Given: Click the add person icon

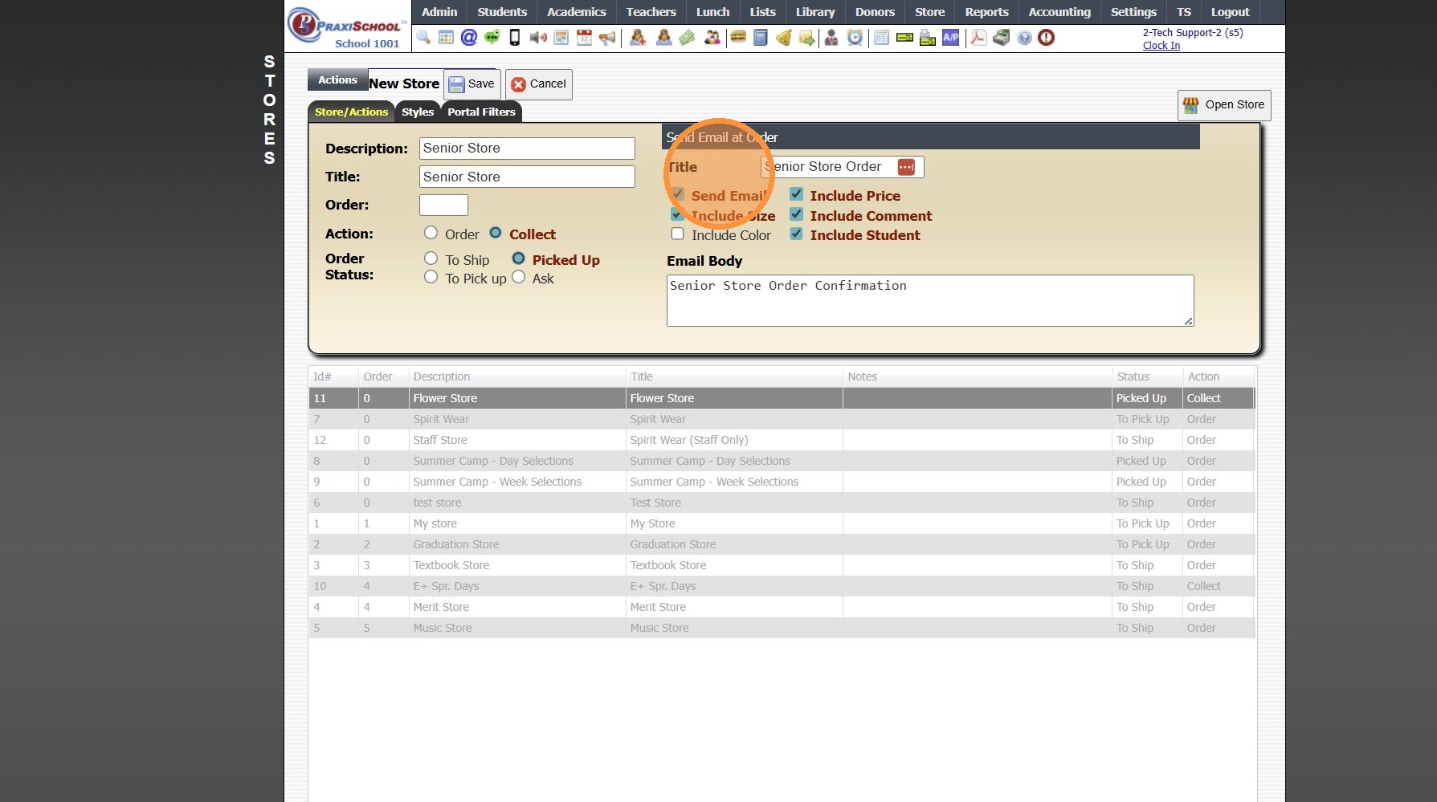Looking at the screenshot, I should [x=638, y=38].
